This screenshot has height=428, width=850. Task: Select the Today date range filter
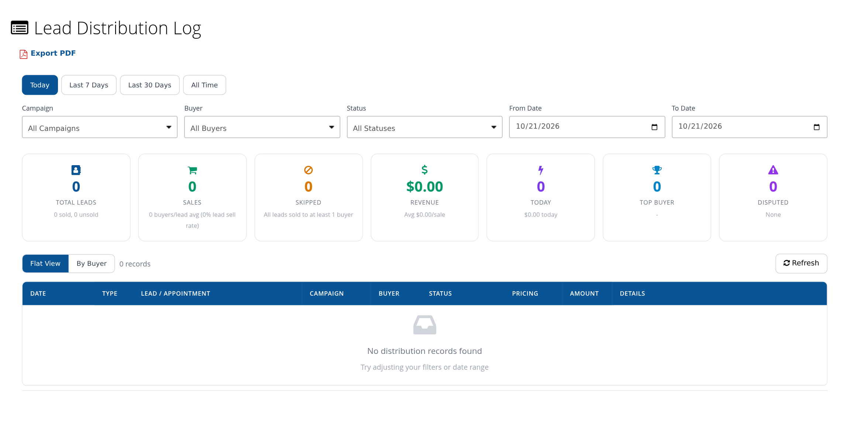point(40,85)
